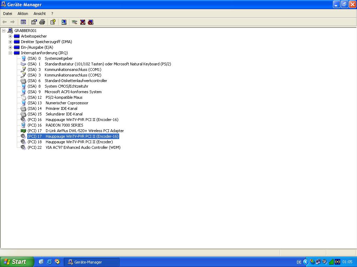Click the 01:05 clock in the tray
The image size is (357, 267).
click(347, 262)
